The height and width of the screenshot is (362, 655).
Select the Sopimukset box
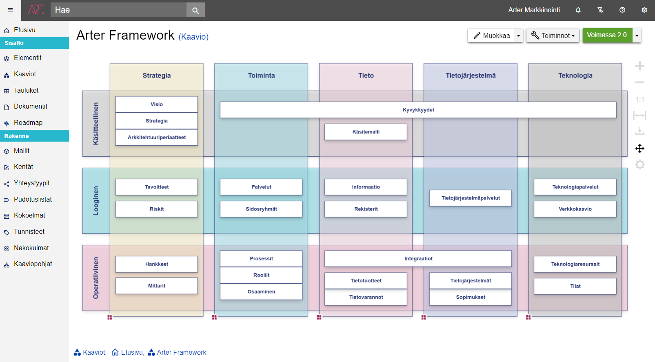[471, 297]
